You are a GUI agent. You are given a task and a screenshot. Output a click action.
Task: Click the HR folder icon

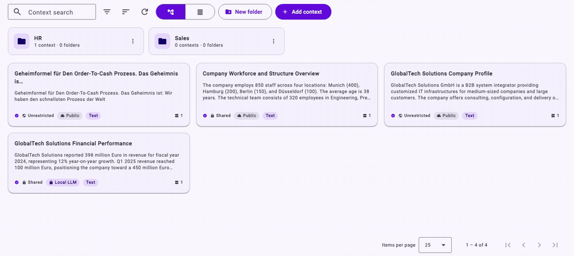point(22,41)
